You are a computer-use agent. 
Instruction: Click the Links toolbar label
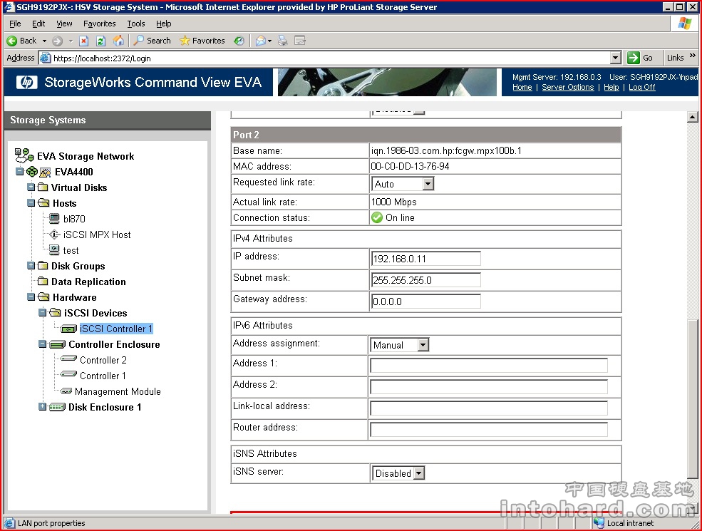coord(675,58)
